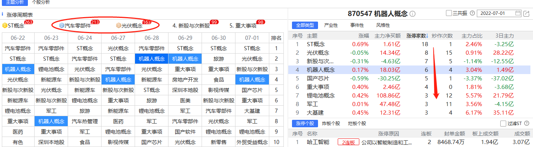
Task: Switch to the 个股分析 tab
Action: tap(41, 2)
